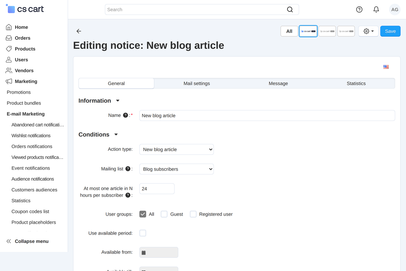Collapse the Information section

click(x=118, y=101)
